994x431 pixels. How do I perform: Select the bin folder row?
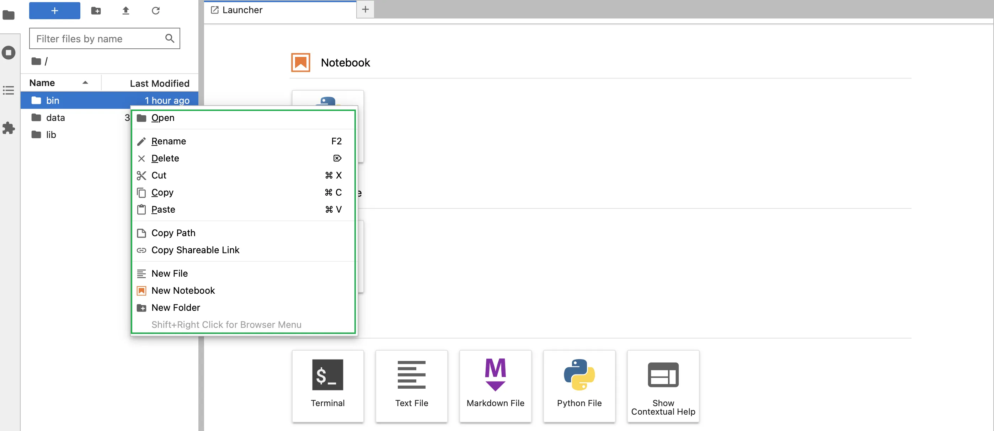pos(109,100)
